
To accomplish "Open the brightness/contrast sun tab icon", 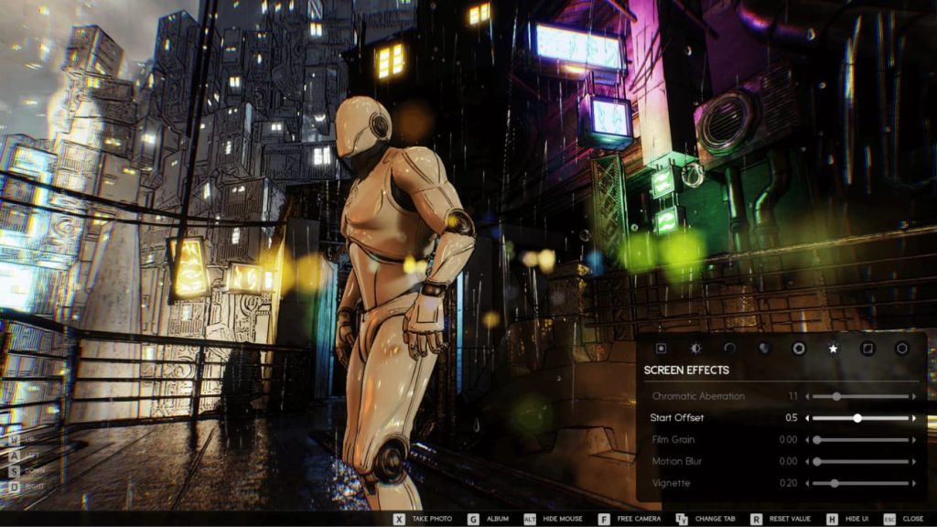I will tap(695, 349).
